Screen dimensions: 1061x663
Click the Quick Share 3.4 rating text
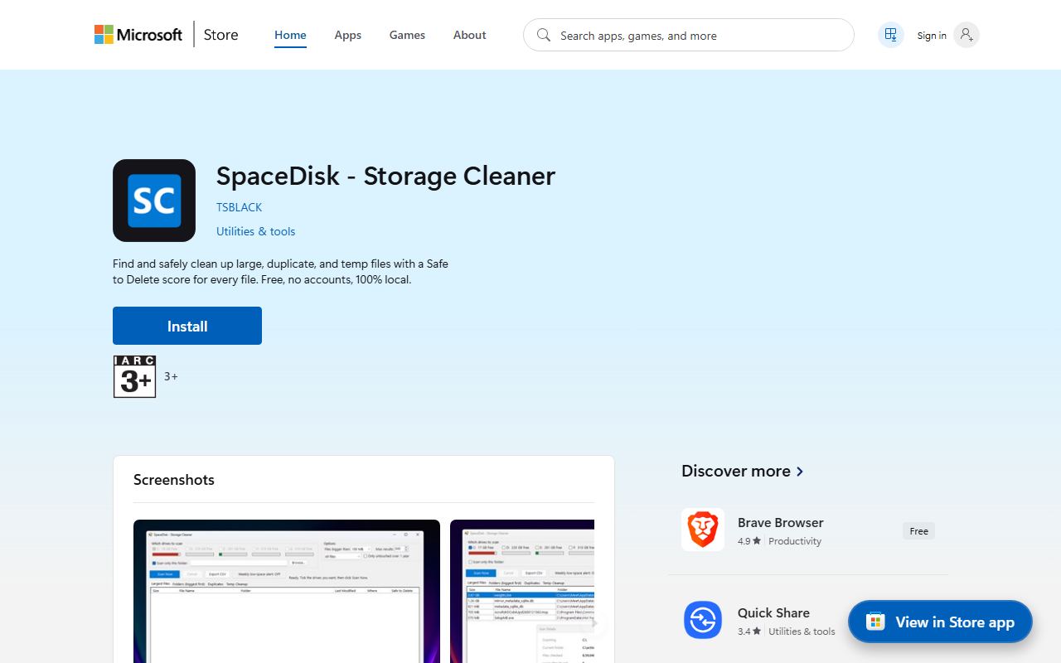[749, 632]
